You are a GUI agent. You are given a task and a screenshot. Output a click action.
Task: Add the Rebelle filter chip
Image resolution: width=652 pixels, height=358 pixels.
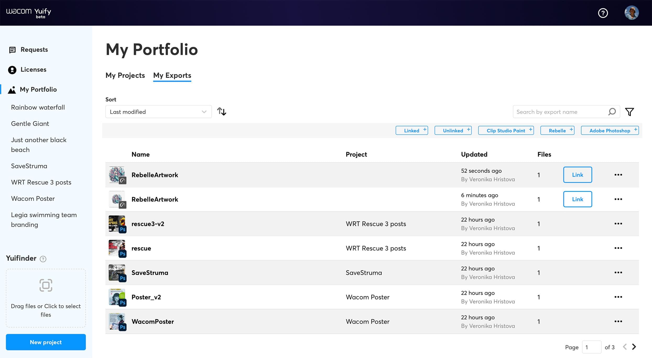557,130
